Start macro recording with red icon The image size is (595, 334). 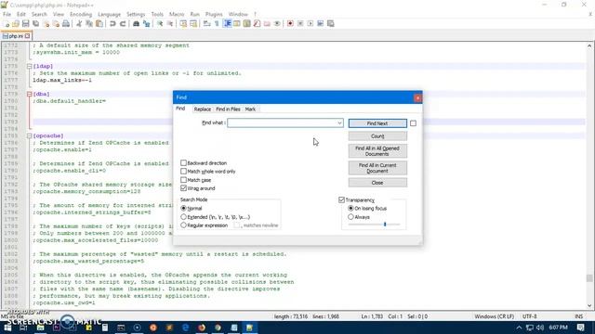point(290,23)
